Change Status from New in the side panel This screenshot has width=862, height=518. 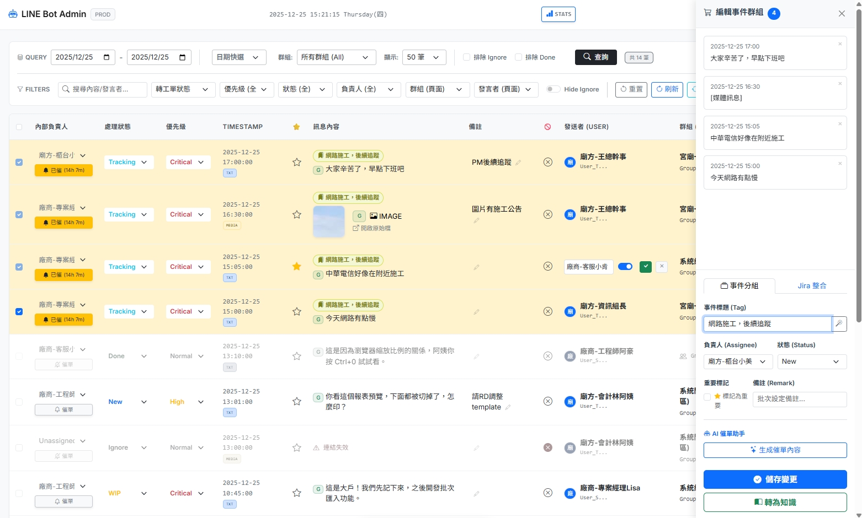click(x=811, y=361)
